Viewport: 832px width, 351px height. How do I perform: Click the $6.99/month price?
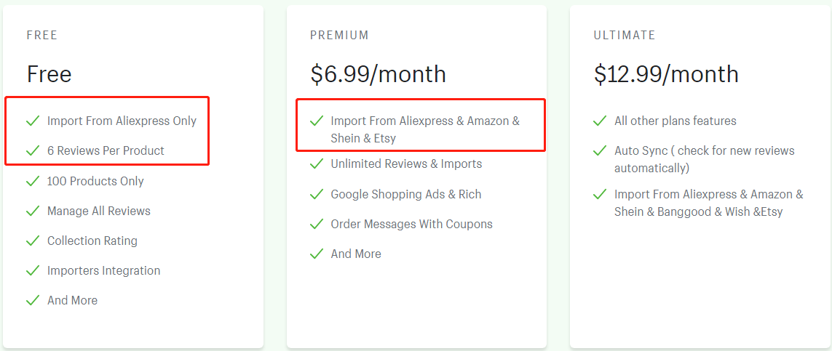(x=379, y=74)
